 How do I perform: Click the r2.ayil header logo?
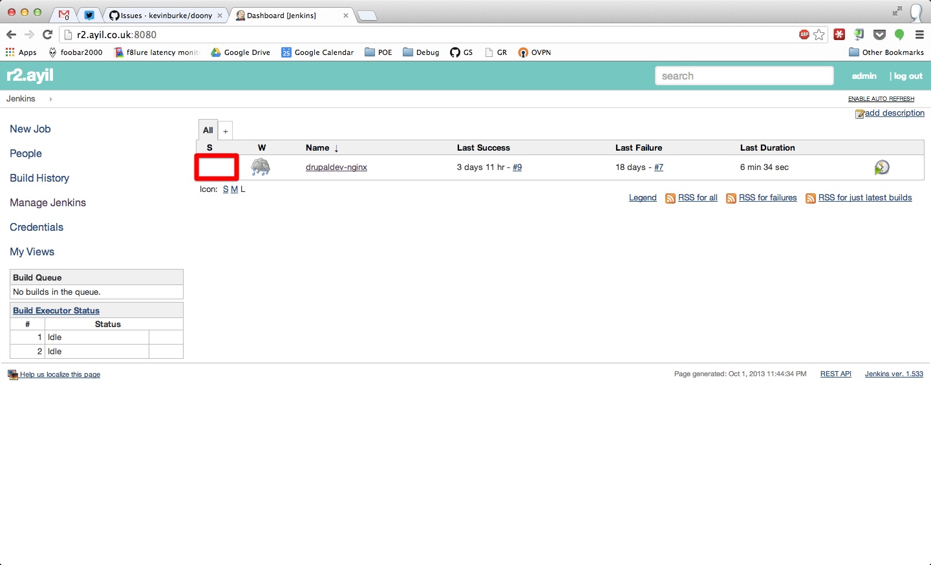30,76
